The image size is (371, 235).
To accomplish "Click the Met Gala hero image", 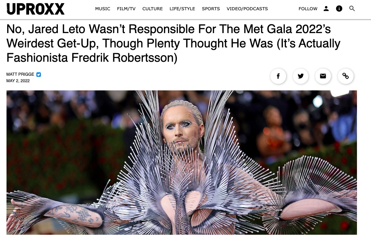I will click(181, 162).
